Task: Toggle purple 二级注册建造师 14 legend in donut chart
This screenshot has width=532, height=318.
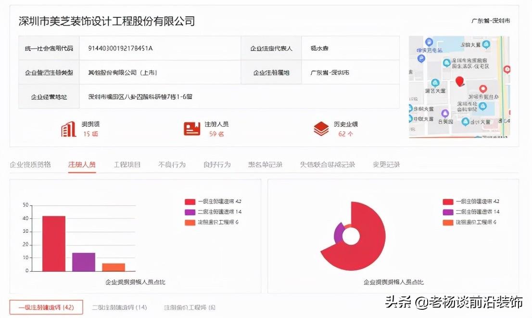Action: click(x=471, y=212)
